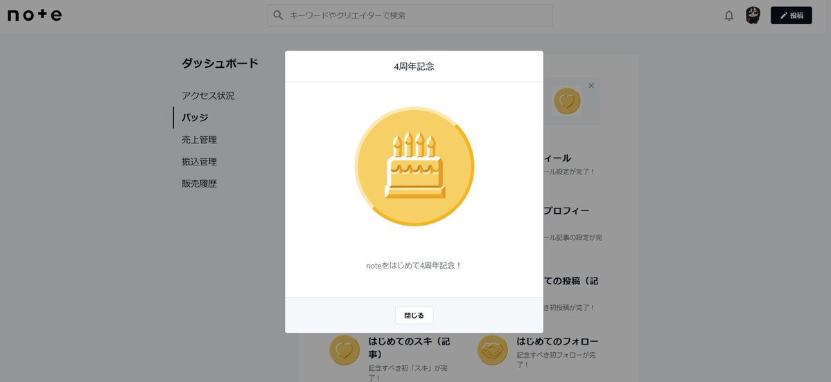Click the note logo
Screen dimensions: 831x382
click(35, 15)
